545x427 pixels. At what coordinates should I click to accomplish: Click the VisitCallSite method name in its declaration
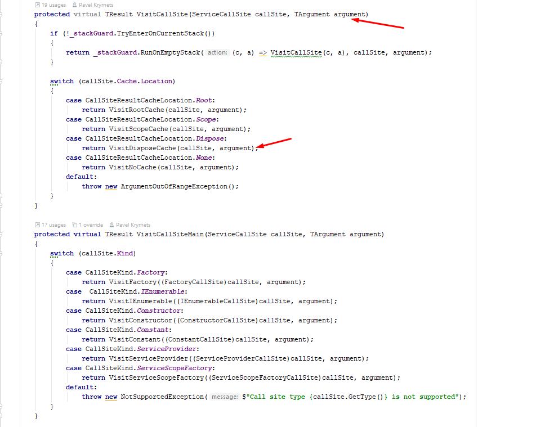(162, 14)
